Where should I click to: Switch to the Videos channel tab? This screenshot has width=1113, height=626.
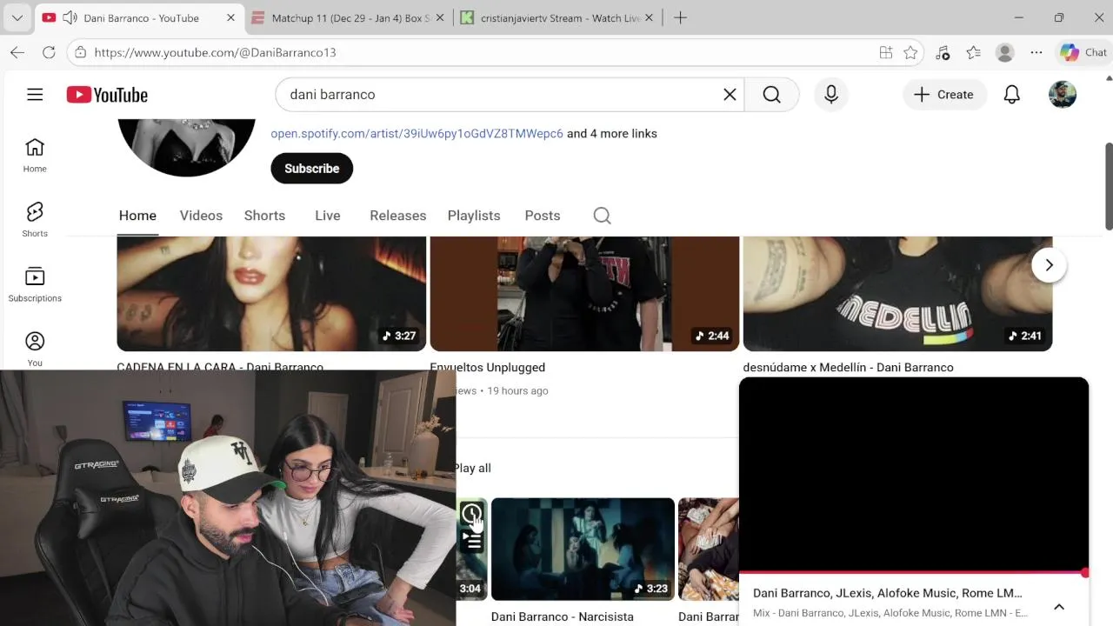coord(201,216)
